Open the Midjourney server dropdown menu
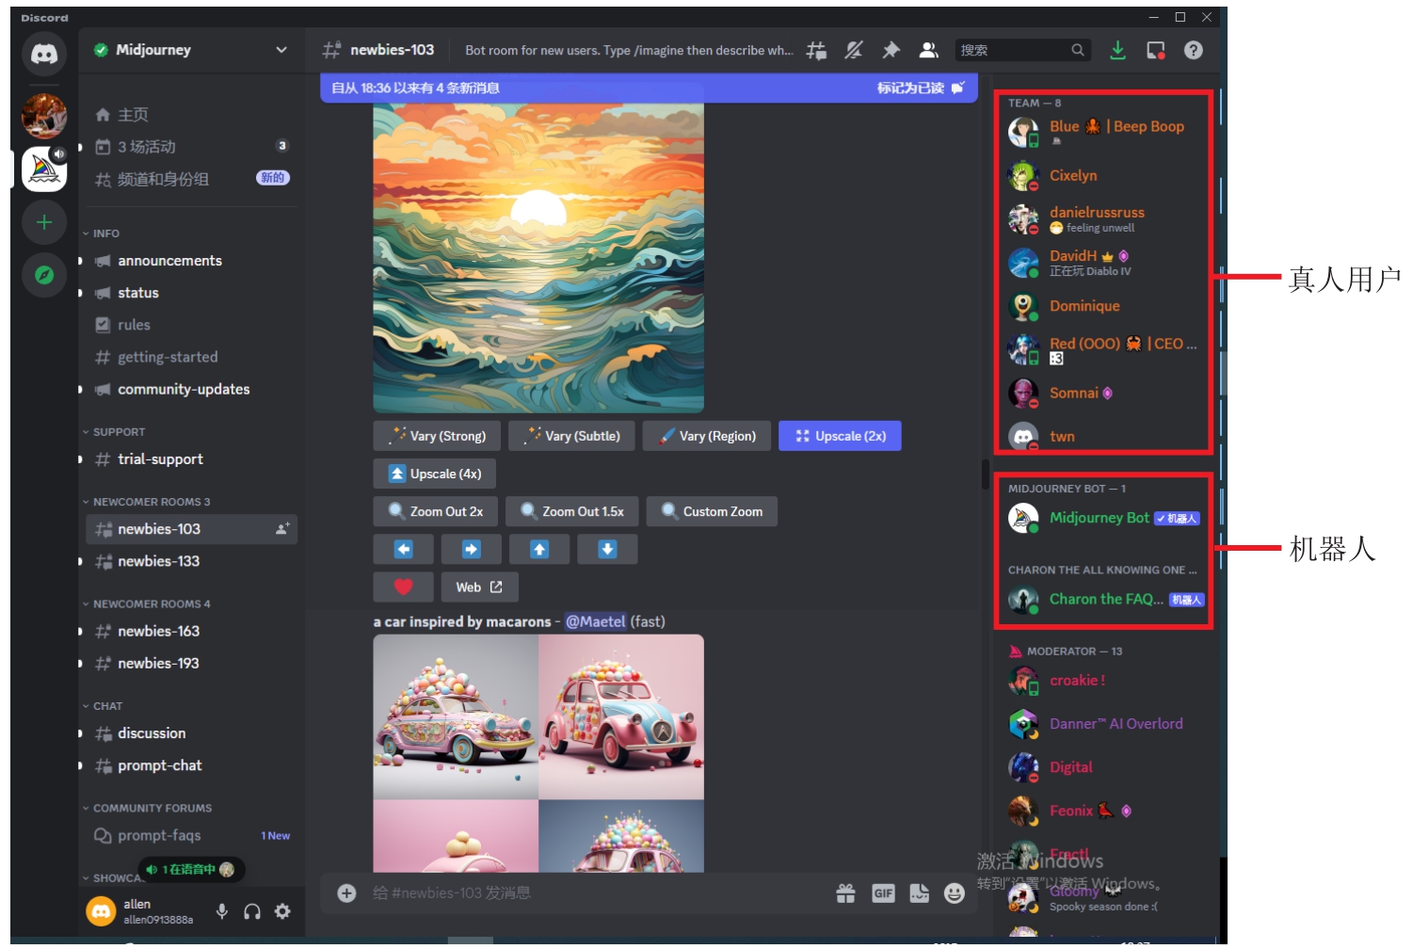Viewport: 1413px width, 949px height. (281, 50)
